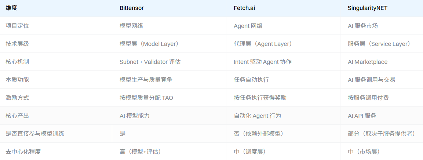Click the Agent 网络 cell
The width and height of the screenshot is (423, 160).
click(248, 26)
